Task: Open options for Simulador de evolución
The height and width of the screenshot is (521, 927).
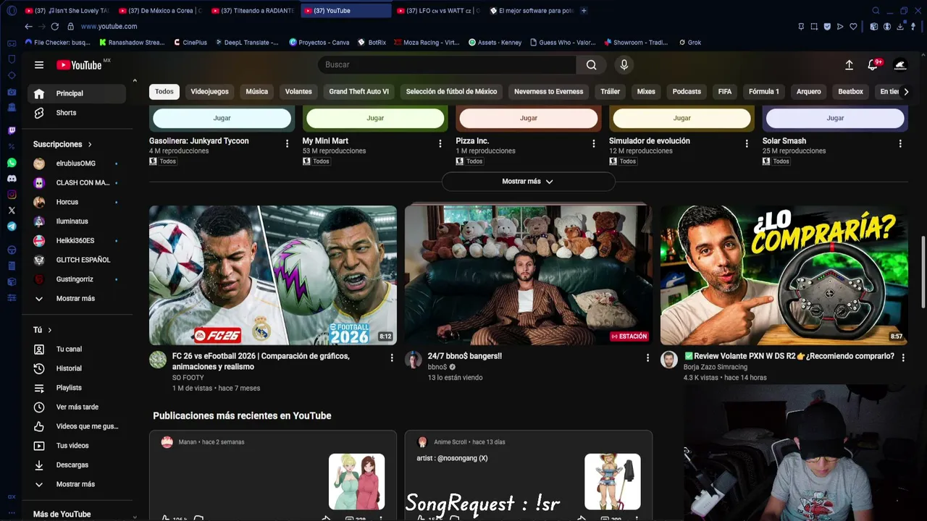Action: coord(747,144)
